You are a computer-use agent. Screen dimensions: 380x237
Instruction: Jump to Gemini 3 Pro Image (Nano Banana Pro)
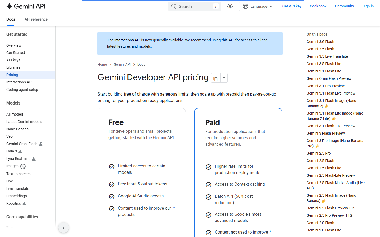(335, 143)
